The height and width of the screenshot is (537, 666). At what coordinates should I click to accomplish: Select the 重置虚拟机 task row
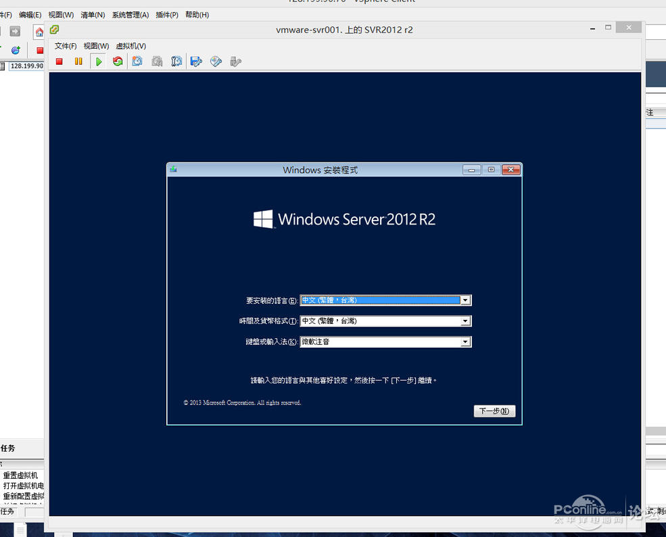[20, 475]
